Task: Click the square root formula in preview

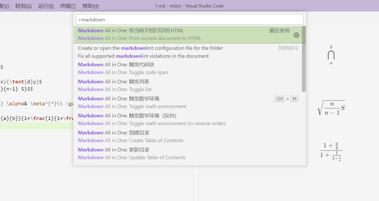Action: pos(331,108)
